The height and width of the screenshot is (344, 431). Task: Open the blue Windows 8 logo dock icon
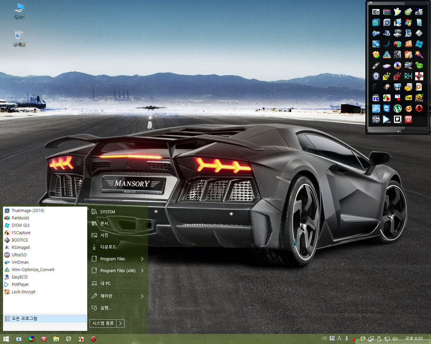(x=419, y=44)
